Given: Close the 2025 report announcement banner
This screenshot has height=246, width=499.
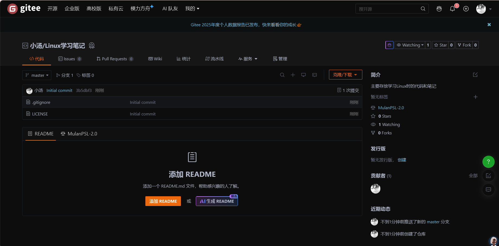Looking at the screenshot, I should [489, 25].
